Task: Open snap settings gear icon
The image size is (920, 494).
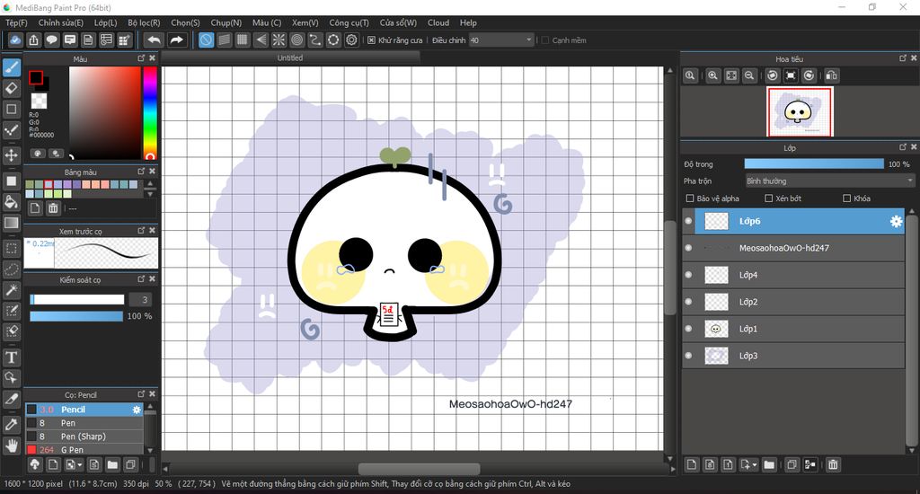Action: (351, 40)
